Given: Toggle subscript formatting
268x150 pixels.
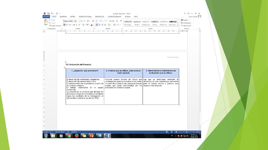Looking at the screenshot, I should tap(77, 25).
